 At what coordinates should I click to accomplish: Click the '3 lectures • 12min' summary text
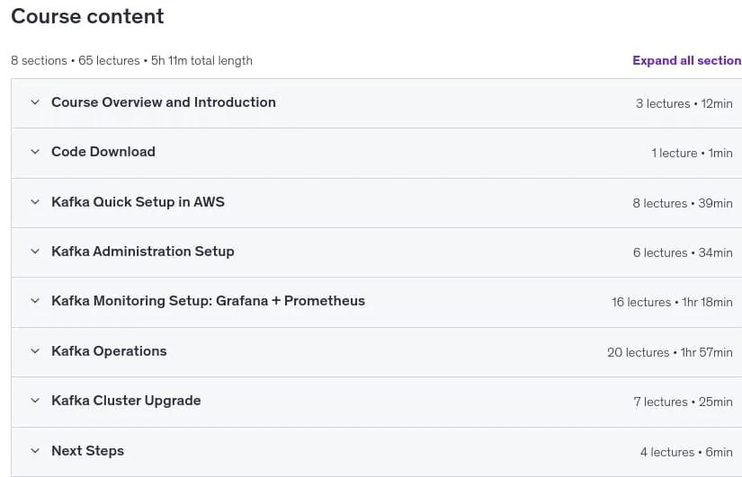[684, 103]
